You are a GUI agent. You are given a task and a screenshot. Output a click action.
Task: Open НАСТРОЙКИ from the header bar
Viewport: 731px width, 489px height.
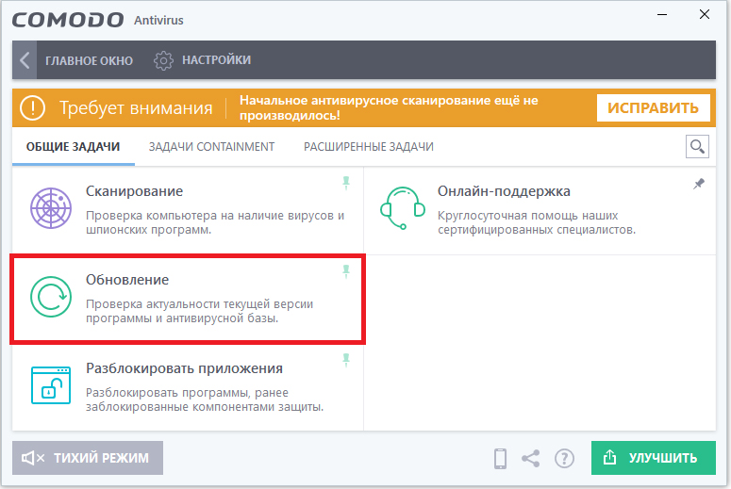(x=216, y=60)
